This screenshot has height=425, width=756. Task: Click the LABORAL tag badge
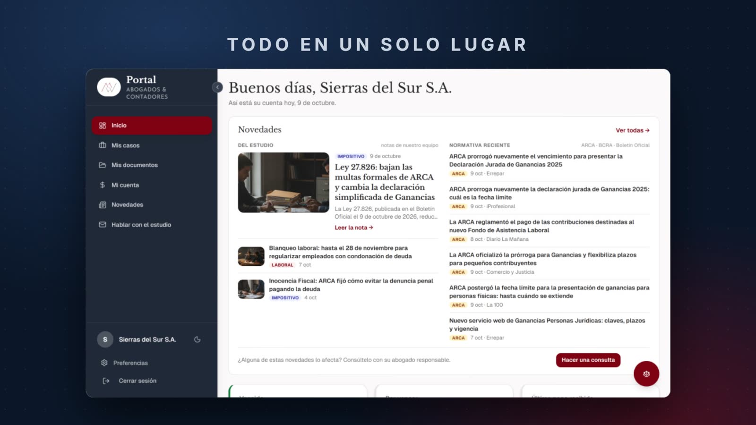[x=283, y=265]
